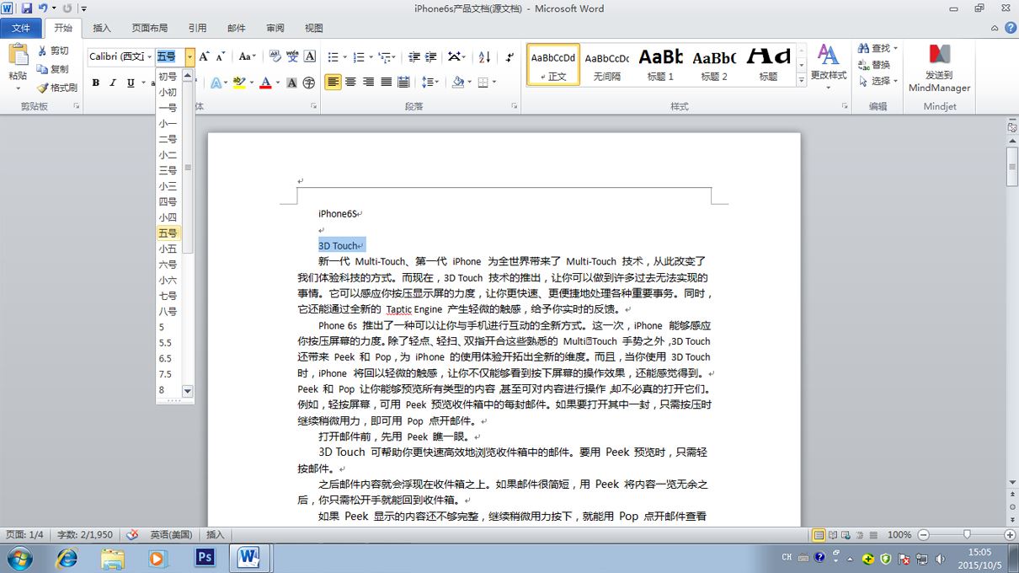Click the Distributed alignment icon
Viewport: 1019px width, 573px height.
[403, 82]
